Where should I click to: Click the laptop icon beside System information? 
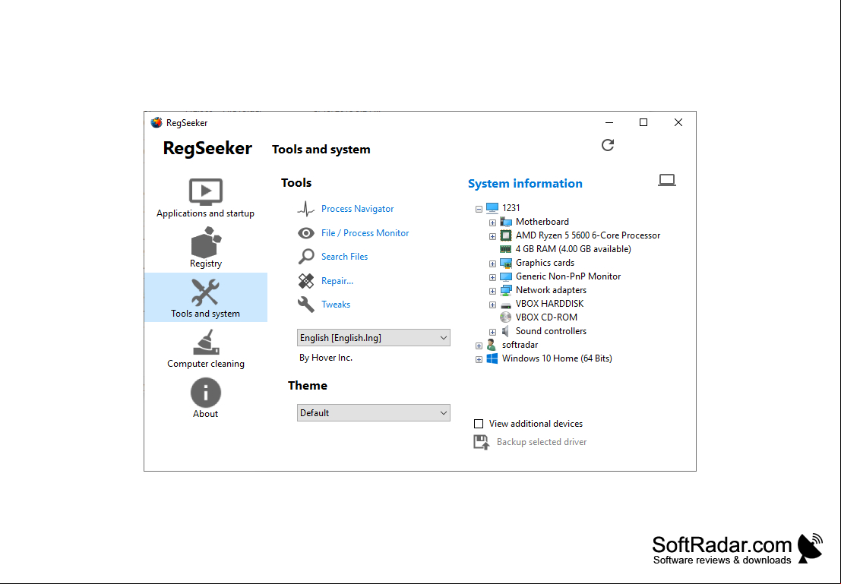(x=667, y=180)
